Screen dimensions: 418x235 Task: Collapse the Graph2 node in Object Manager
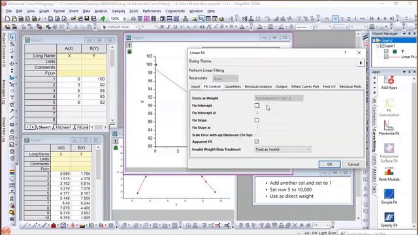coord(374,40)
